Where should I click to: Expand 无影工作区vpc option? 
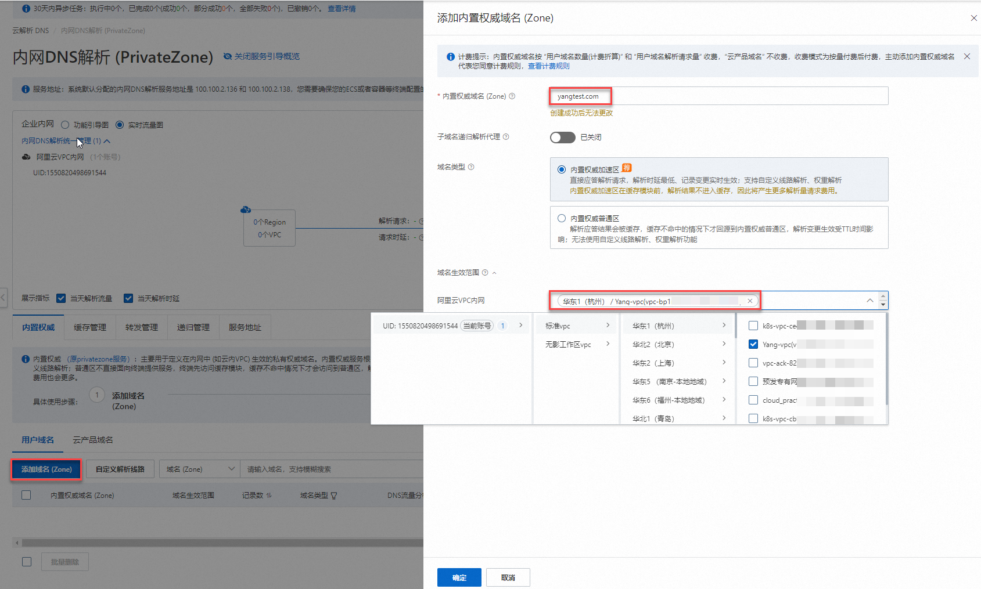[577, 344]
